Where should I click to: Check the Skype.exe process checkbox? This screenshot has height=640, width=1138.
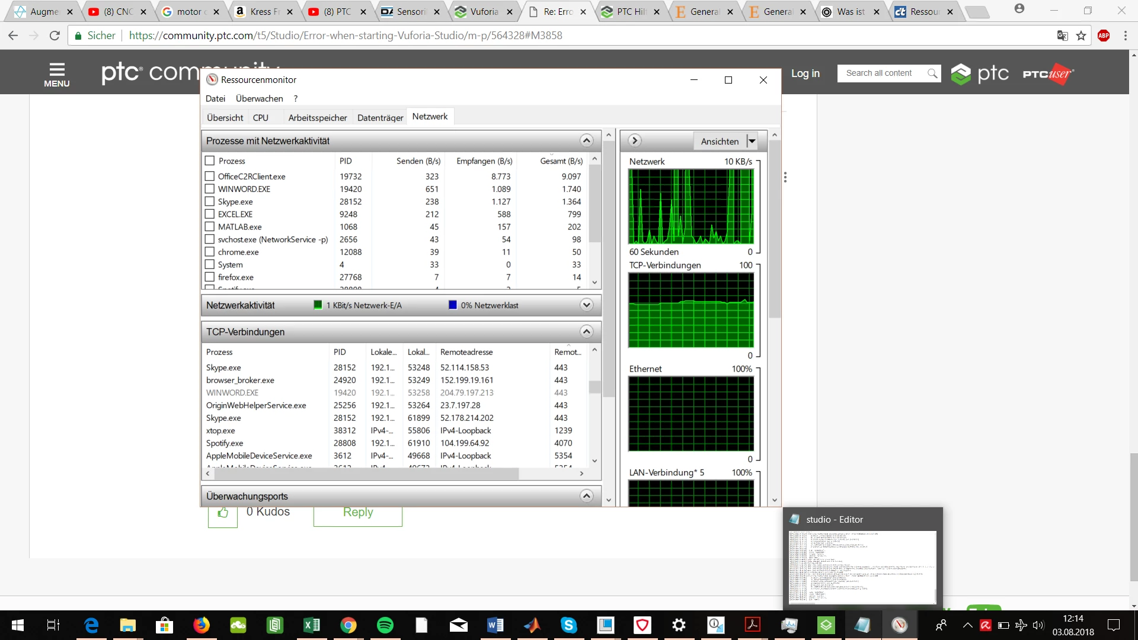(210, 201)
